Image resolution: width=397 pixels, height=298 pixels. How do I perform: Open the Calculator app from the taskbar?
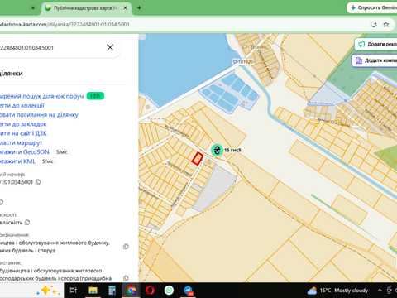click(112, 290)
